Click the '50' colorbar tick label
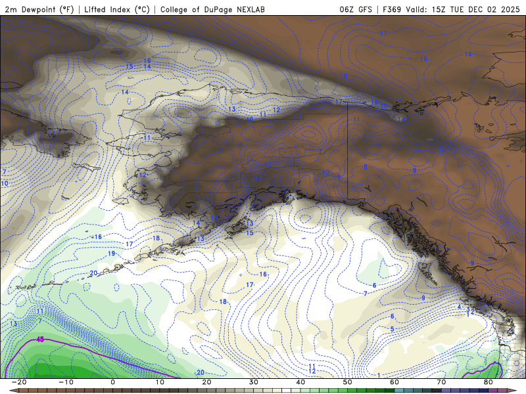The height and width of the screenshot is (394, 526). tap(348, 382)
